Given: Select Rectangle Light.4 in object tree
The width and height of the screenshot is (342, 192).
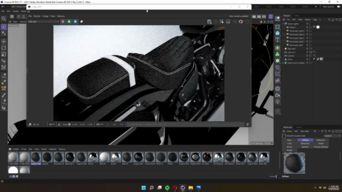Looking at the screenshot, I should tap(297, 31).
